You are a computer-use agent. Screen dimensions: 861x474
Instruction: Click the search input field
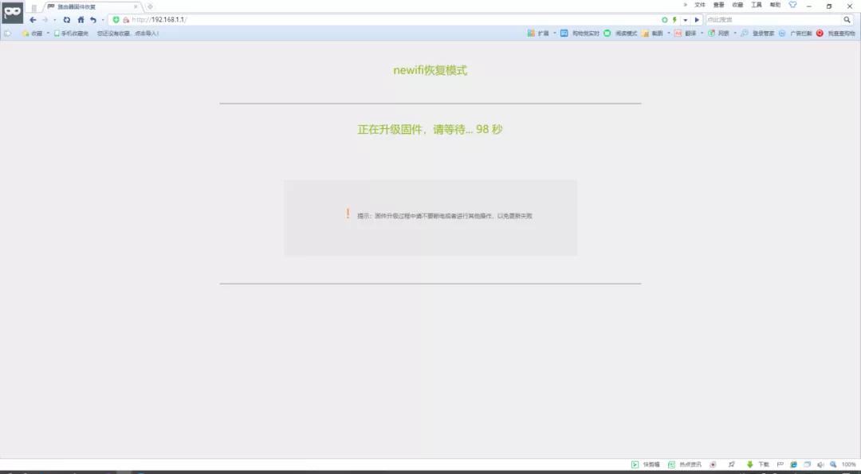pyautogui.click(x=774, y=20)
